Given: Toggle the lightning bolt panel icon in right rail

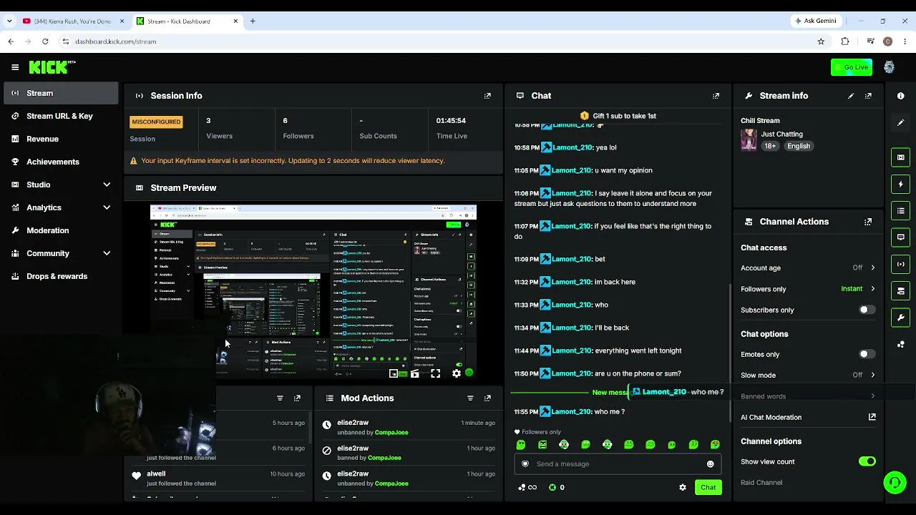Looking at the screenshot, I should tap(900, 184).
